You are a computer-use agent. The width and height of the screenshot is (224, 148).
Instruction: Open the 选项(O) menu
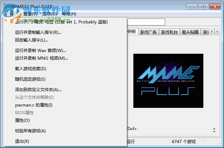pyautogui.click(x=50, y=14)
